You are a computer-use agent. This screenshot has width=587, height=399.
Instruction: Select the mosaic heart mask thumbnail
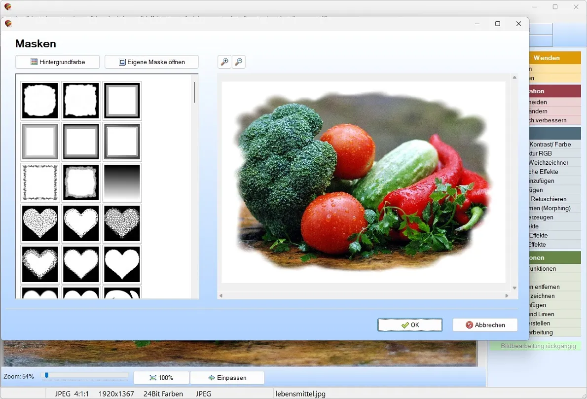point(122,223)
